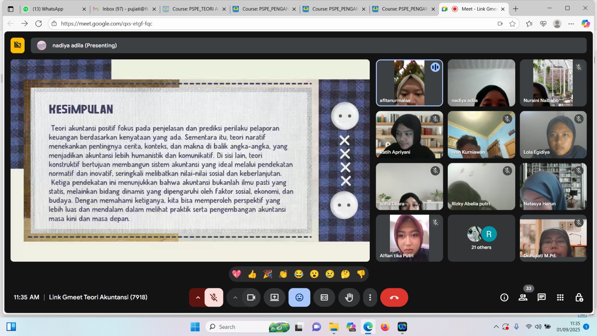Show the people list icon
The height and width of the screenshot is (336, 597).
(x=523, y=298)
